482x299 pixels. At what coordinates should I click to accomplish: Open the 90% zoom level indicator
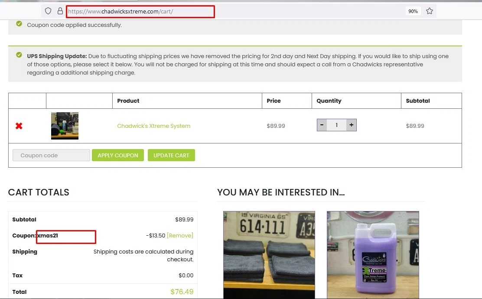tap(413, 11)
